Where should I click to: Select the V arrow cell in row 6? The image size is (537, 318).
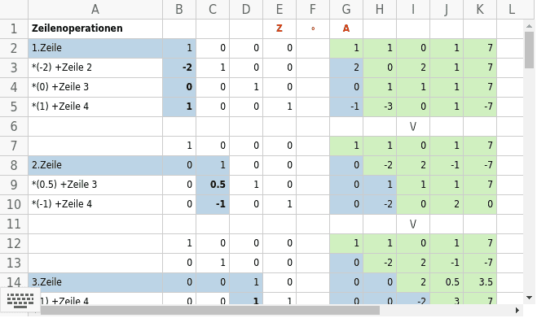413,127
